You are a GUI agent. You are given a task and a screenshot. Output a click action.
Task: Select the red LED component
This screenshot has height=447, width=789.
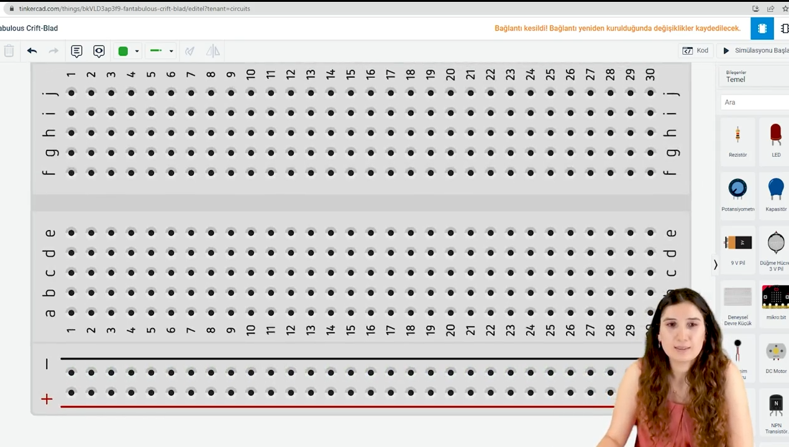tap(775, 141)
